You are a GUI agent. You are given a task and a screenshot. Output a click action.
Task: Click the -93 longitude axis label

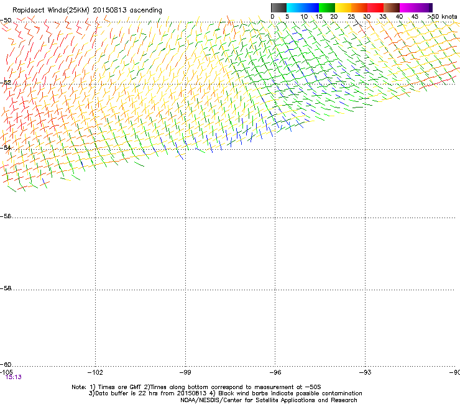pyautogui.click(x=366, y=372)
